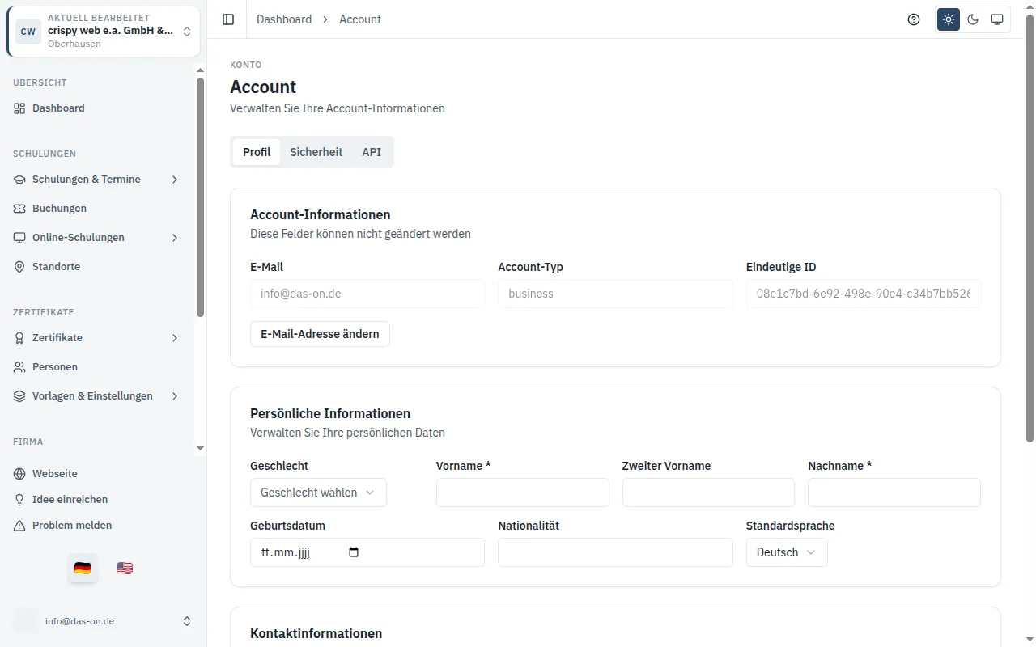Click the graduation cap icon for Schulungen & Termine
1036x647 pixels.
tap(19, 180)
